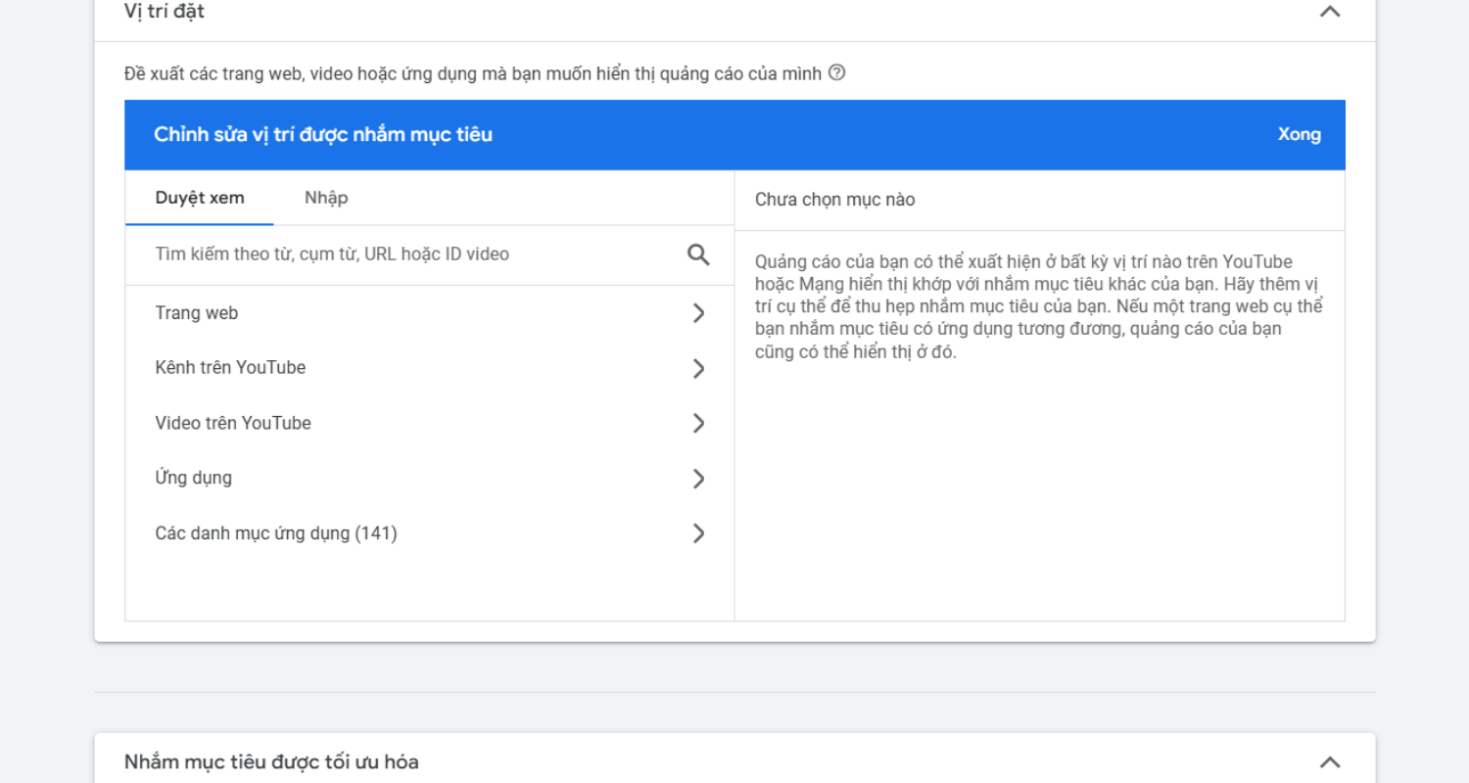Open the Ứng dụng category
The width and height of the screenshot is (1469, 783).
tap(194, 479)
